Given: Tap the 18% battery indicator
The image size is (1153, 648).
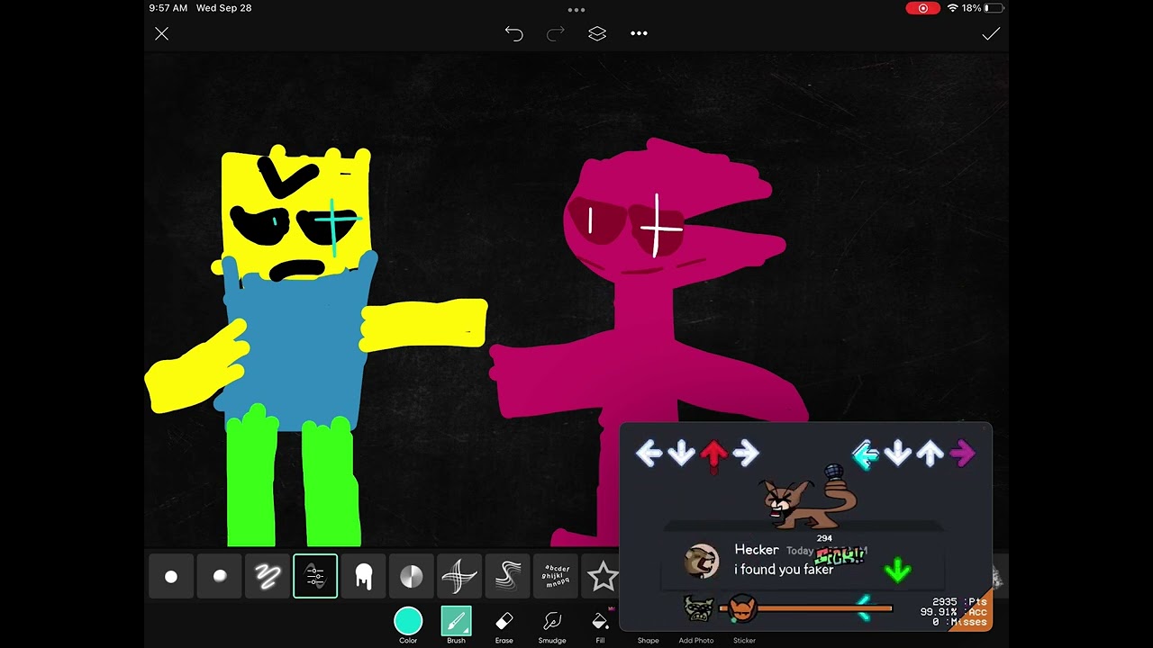Looking at the screenshot, I should coord(983,8).
